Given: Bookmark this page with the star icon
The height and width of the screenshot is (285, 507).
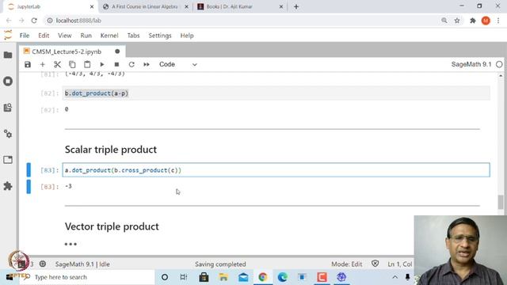Looking at the screenshot, I should click(x=457, y=21).
